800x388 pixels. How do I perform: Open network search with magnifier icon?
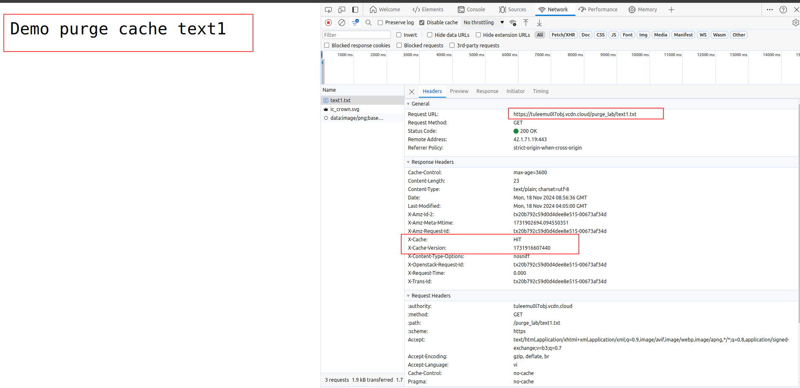pos(369,23)
